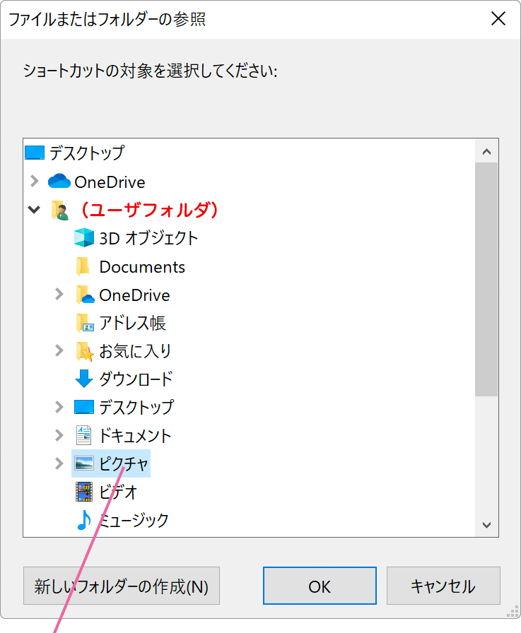Image resolution: width=521 pixels, height=633 pixels.
Task: Select the ドキュメント label
Action: click(135, 436)
